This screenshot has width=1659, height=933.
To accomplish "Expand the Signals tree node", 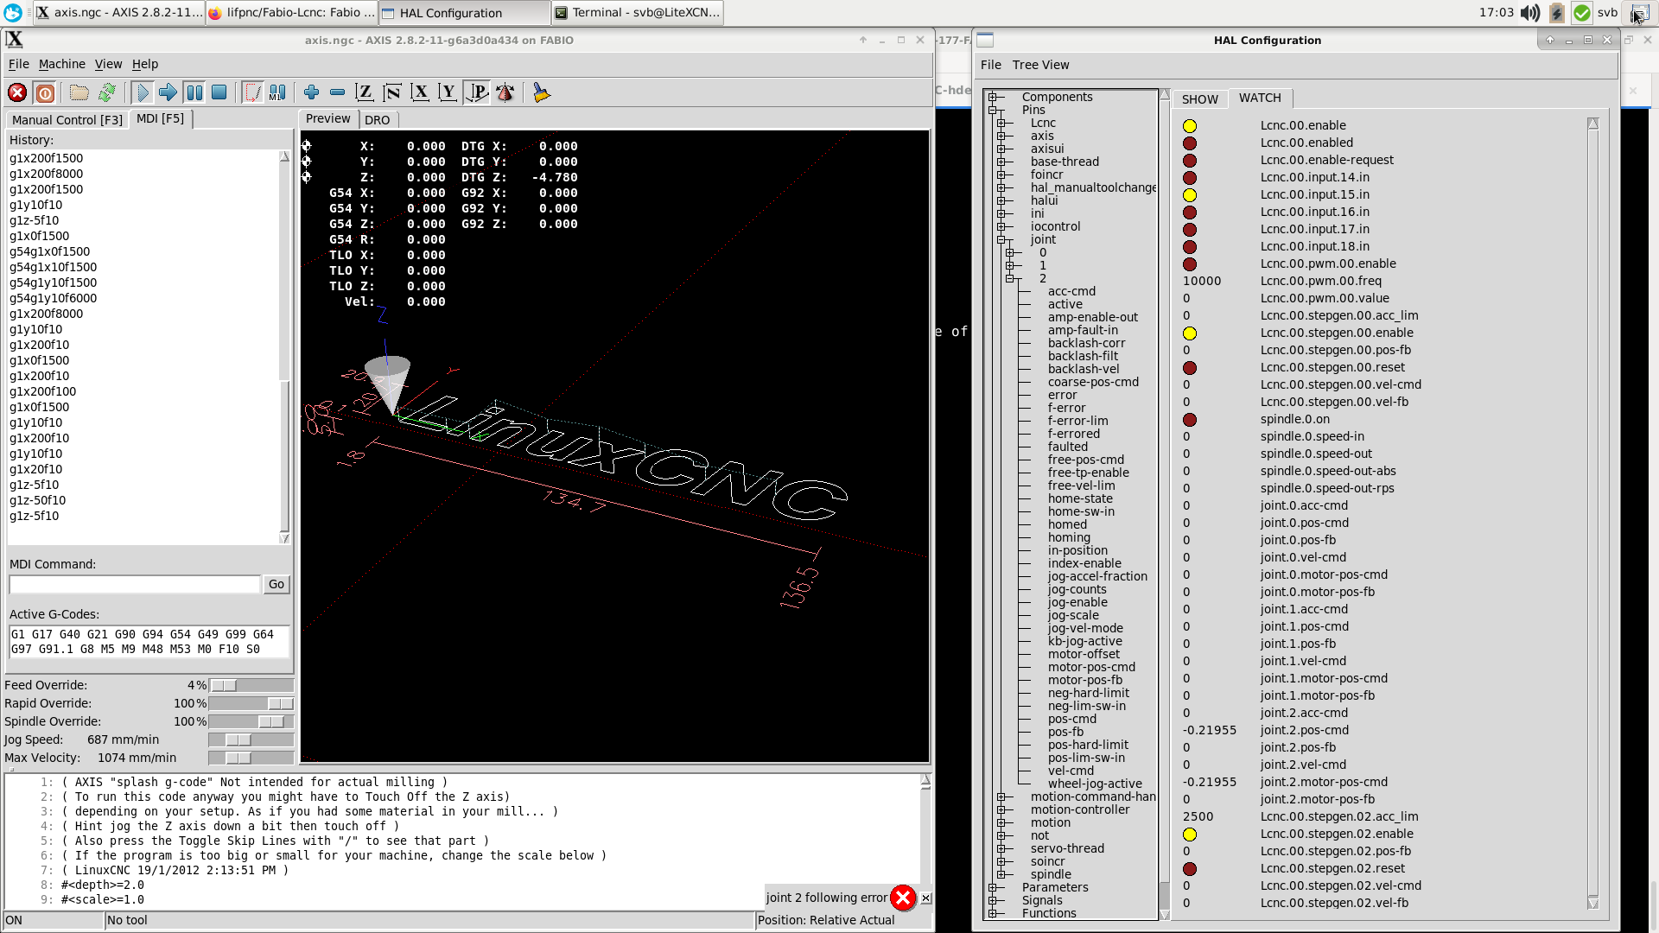I will tap(993, 901).
